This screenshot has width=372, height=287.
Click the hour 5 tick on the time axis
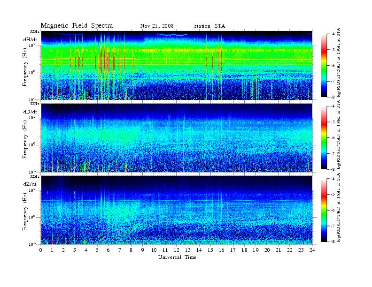tap(97, 250)
